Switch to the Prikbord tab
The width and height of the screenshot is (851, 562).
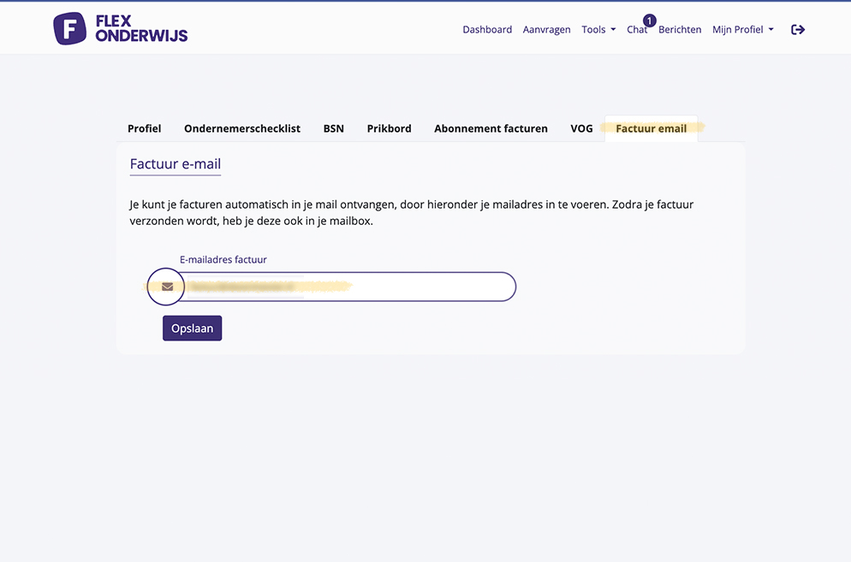(x=389, y=128)
